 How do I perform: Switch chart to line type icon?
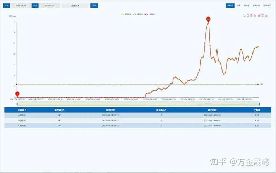click(x=255, y=16)
